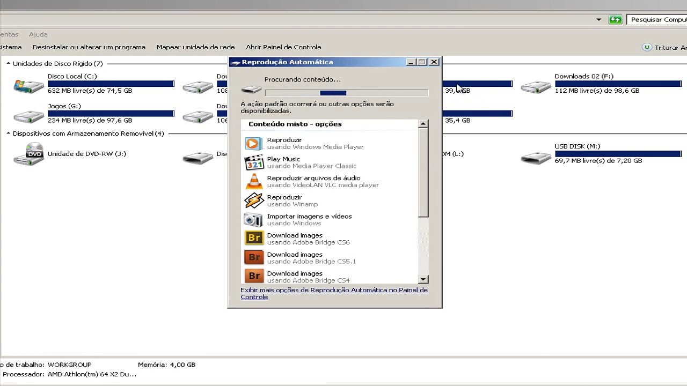
Task: Select the Adobe Bridge CS5.1 icon
Action: point(254,257)
